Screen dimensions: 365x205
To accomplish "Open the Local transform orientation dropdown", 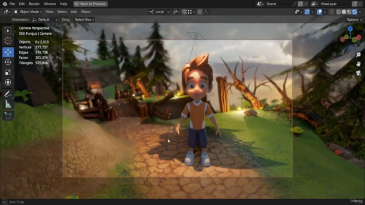I will click(160, 12).
